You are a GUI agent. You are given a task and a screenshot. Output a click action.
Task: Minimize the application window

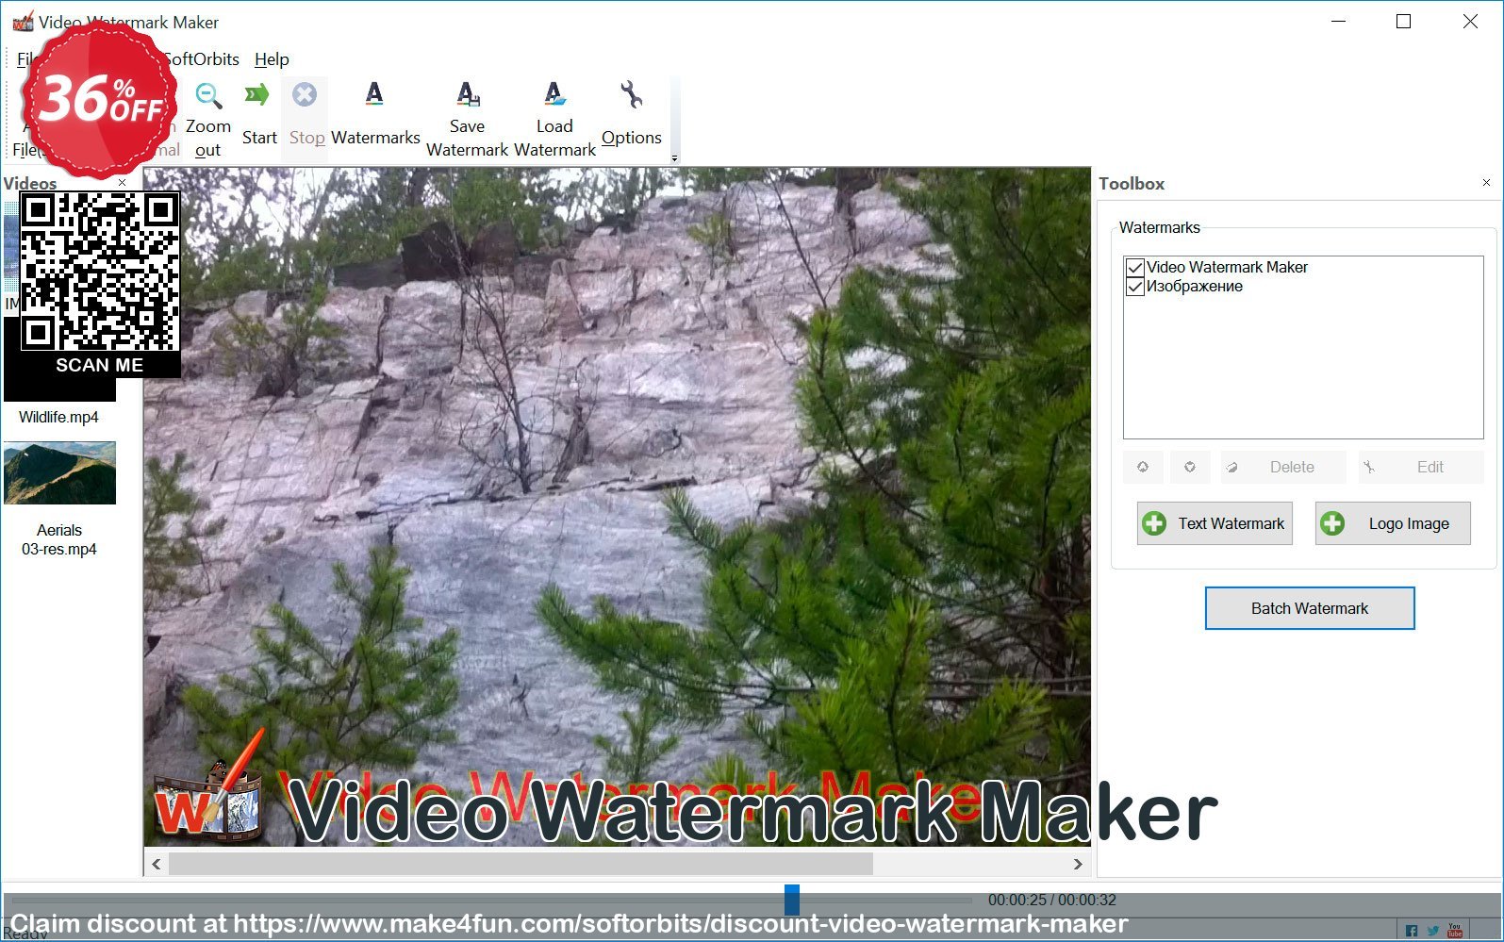coord(1339,22)
